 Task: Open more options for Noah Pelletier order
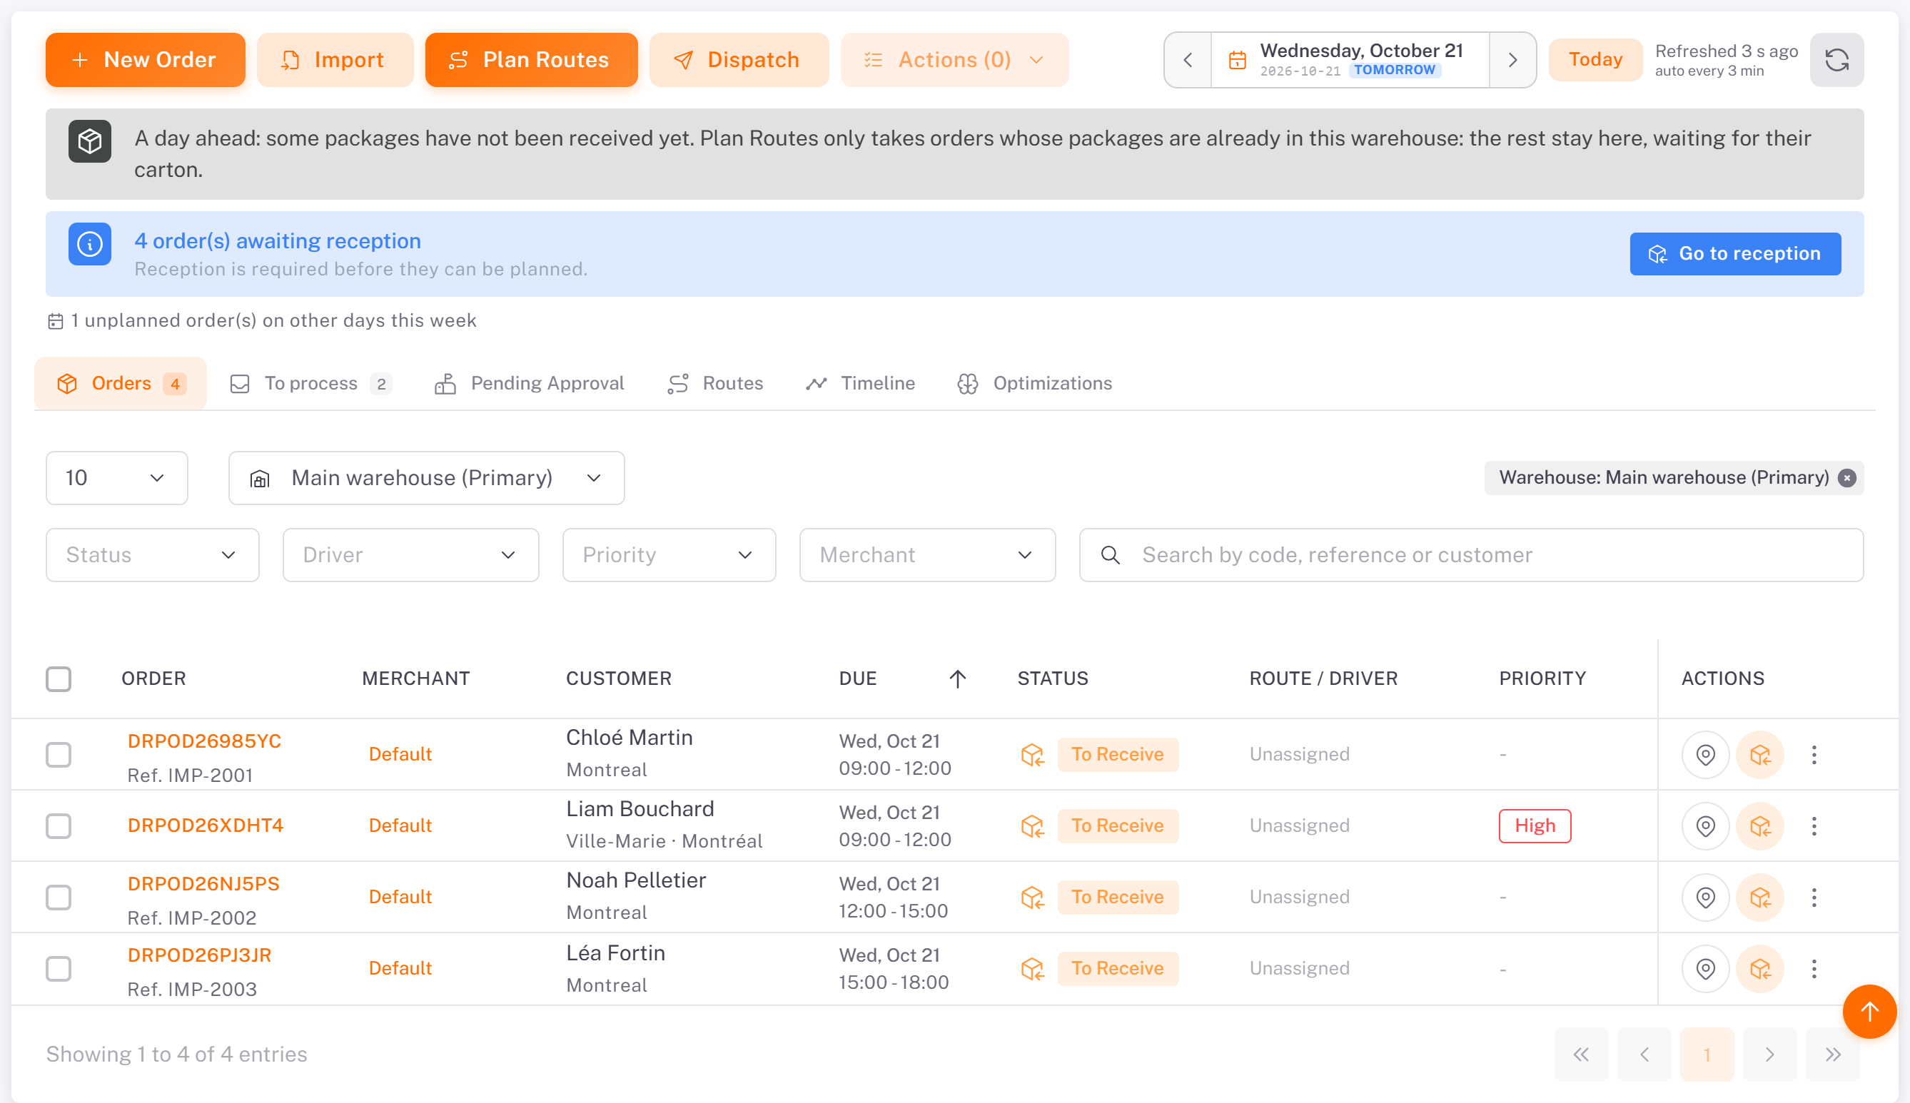(x=1814, y=897)
